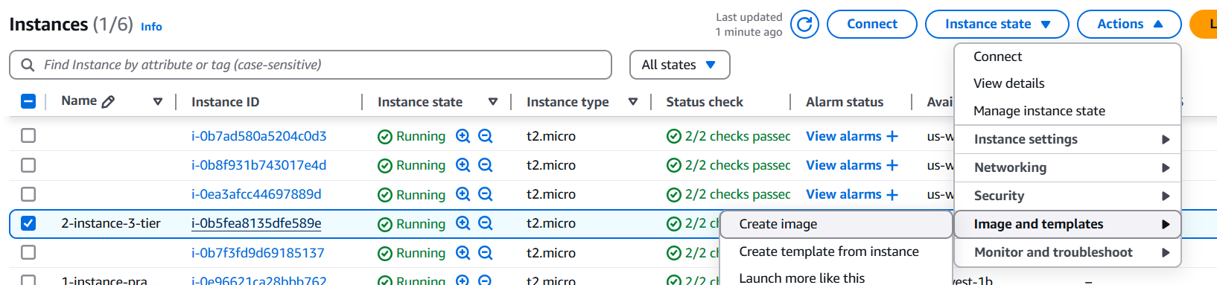
Task: Zoom out icon for instance i-0b7f3fd9d69185137
Action: click(x=486, y=253)
